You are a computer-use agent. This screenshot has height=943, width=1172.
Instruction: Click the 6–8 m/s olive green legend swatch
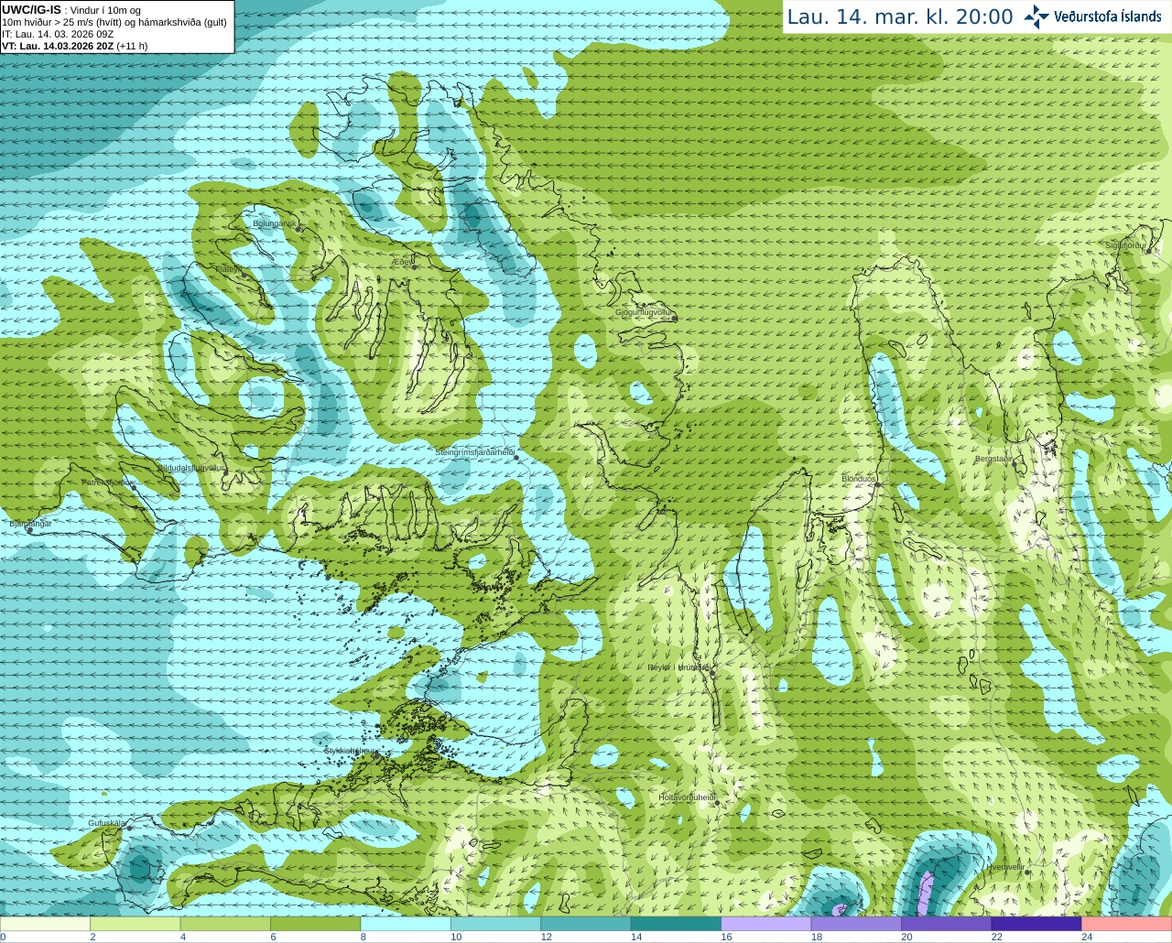click(315, 924)
